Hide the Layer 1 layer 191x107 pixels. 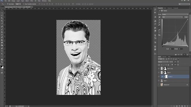pyautogui.click(x=159, y=81)
